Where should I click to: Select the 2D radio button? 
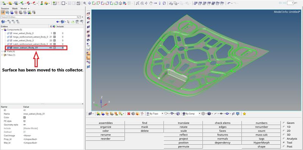[284, 131]
